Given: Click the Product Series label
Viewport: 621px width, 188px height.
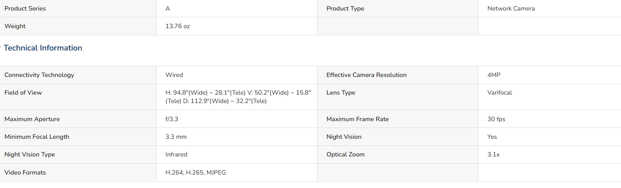Looking at the screenshot, I should click(x=25, y=8).
